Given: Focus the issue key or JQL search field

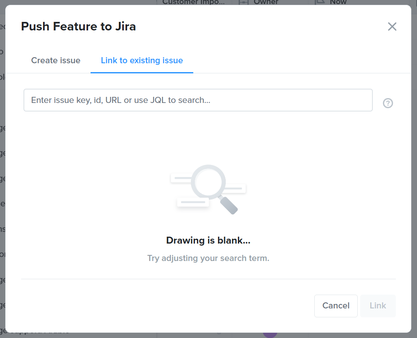Looking at the screenshot, I should click(198, 100).
